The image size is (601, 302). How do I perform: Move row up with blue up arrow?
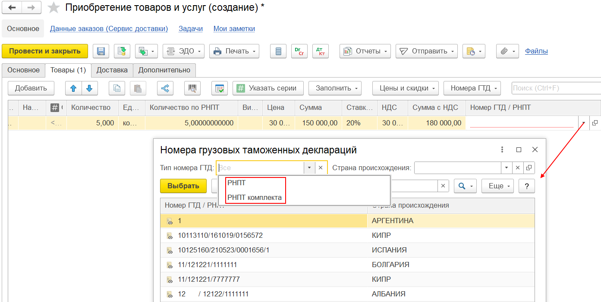[73, 88]
